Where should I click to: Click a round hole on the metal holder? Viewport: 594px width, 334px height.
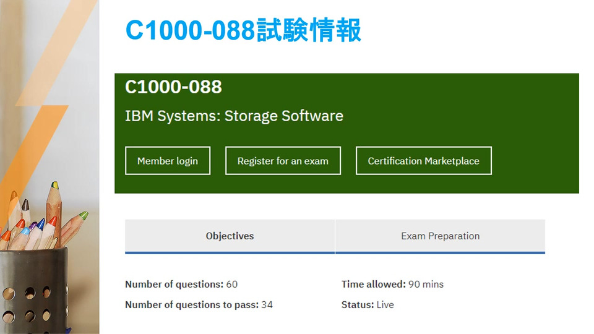point(30,293)
